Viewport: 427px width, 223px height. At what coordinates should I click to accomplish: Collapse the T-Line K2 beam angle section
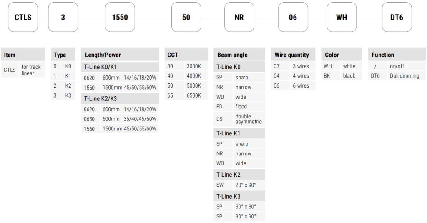coord(239,175)
